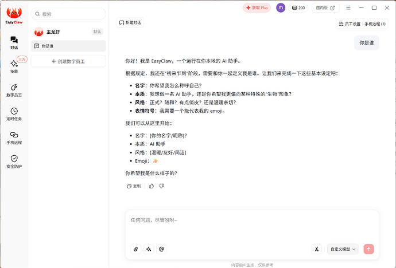Screen dimensions: 396x268
Task: Open the hamburger menu in title bar
Action: click(348, 8)
